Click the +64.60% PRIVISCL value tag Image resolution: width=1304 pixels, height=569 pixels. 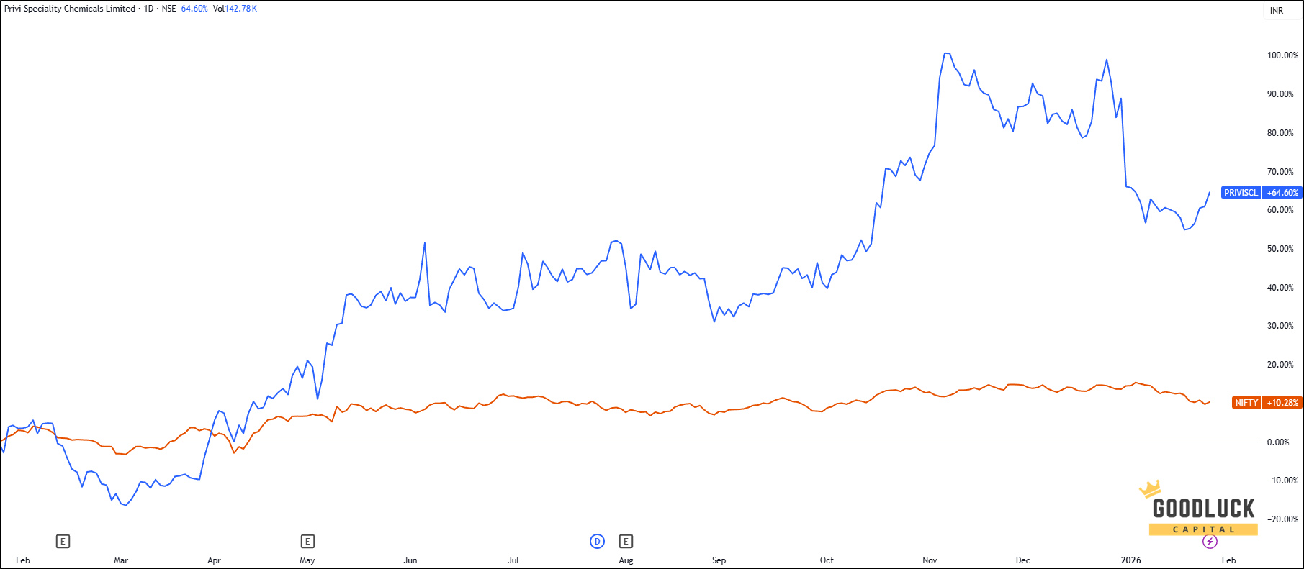pyautogui.click(x=1282, y=193)
